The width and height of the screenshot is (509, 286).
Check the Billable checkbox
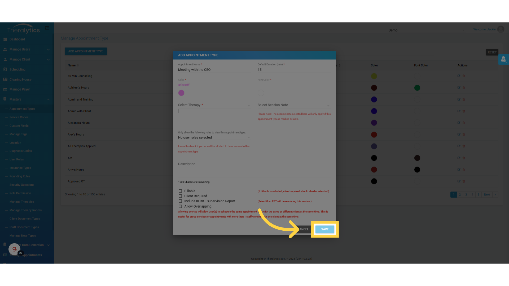pos(180,191)
